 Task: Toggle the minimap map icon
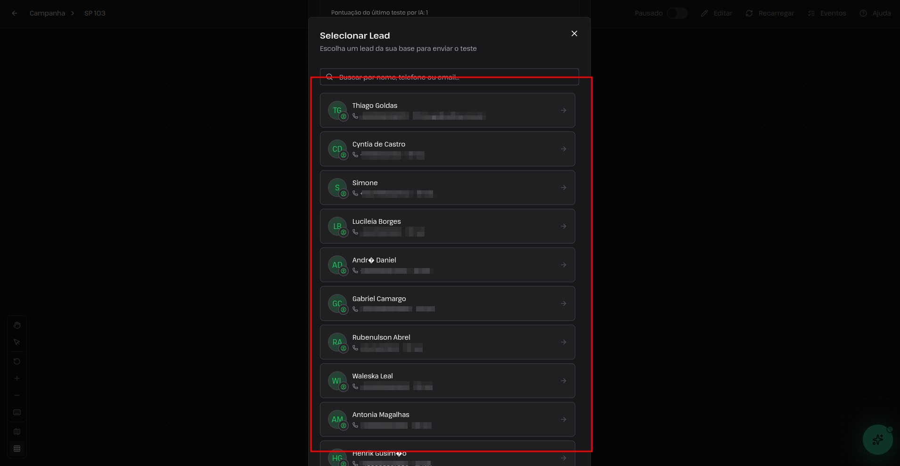click(17, 432)
